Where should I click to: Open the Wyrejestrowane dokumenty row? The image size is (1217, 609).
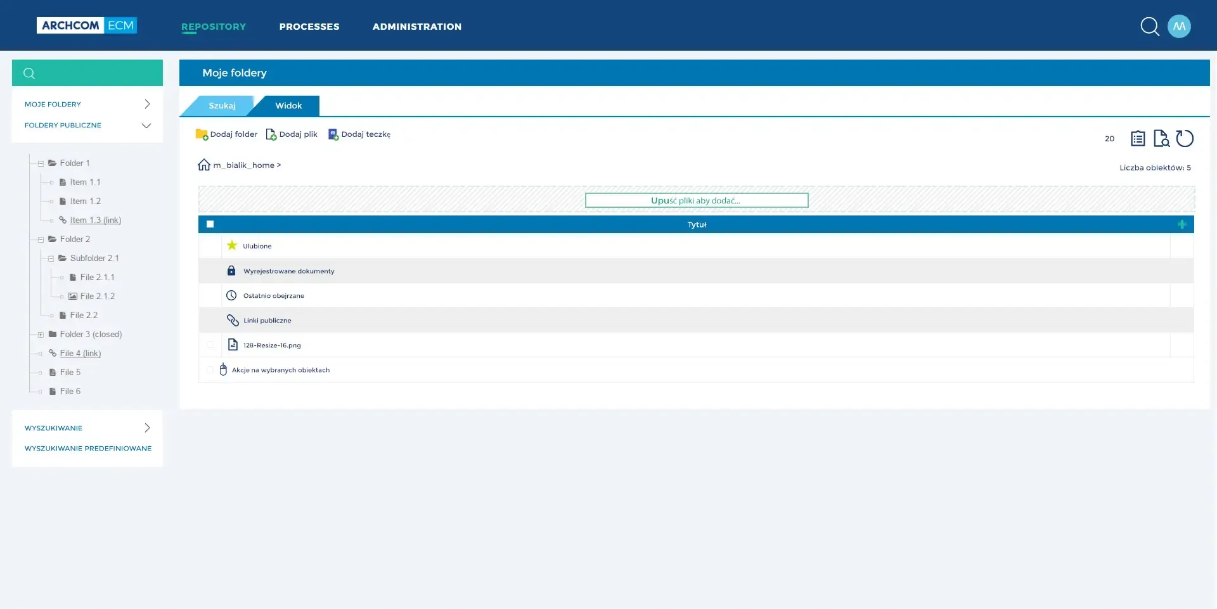(x=696, y=271)
